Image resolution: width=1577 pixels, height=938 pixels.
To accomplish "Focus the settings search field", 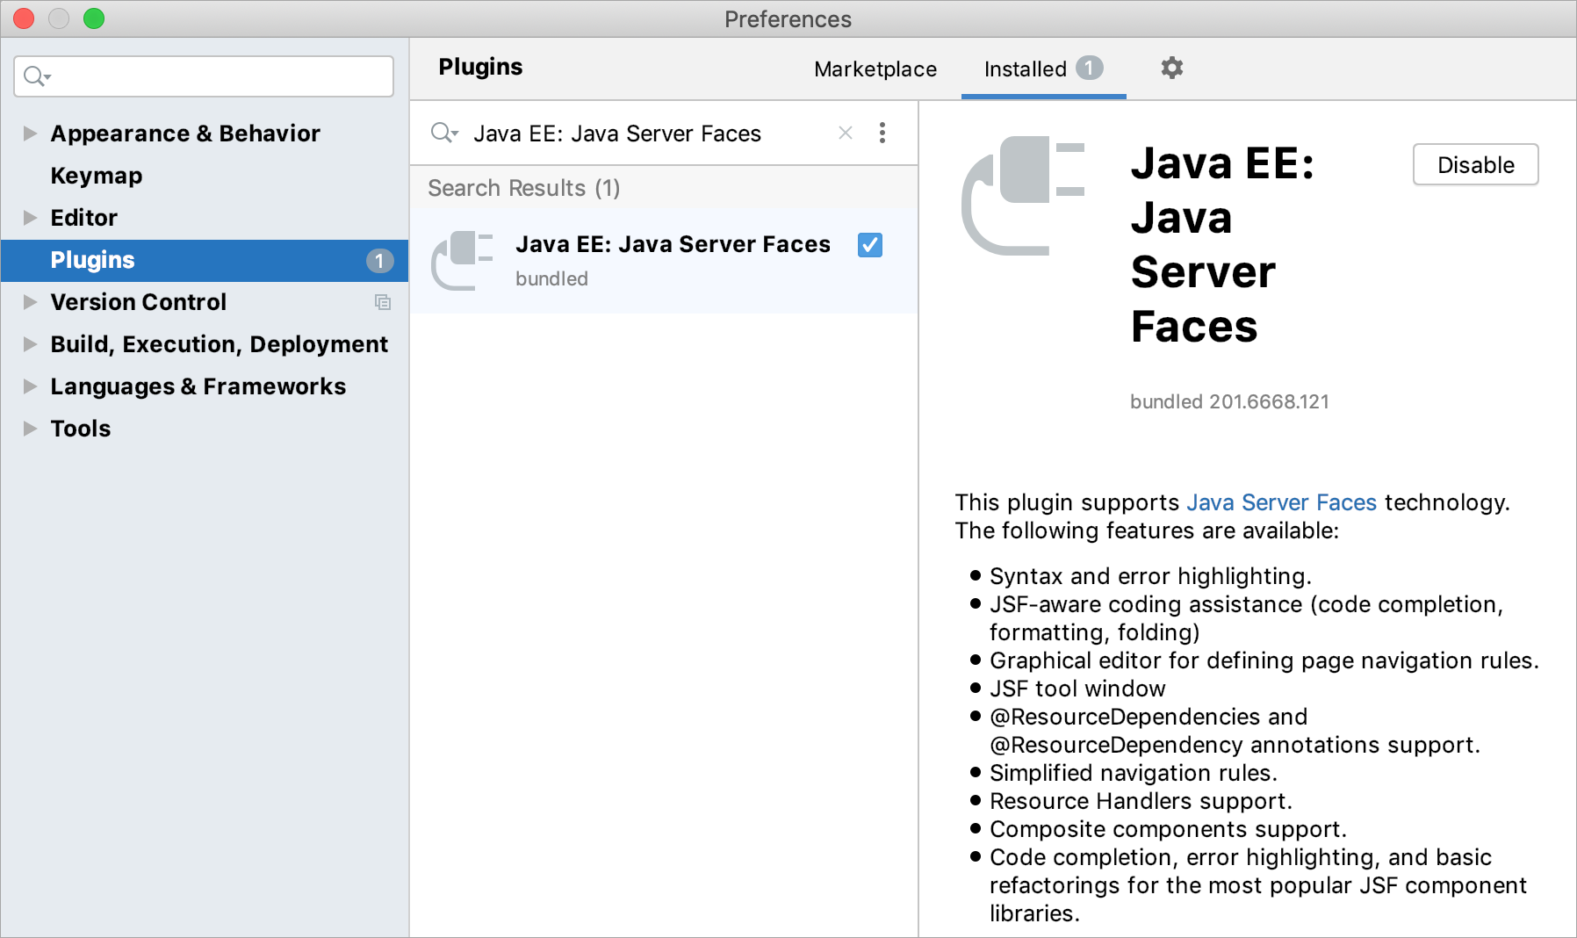I will (204, 76).
